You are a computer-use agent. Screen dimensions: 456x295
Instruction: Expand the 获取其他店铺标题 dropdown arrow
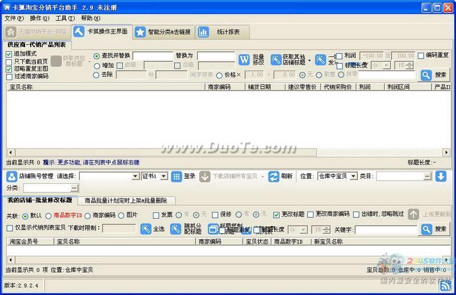click(x=309, y=61)
